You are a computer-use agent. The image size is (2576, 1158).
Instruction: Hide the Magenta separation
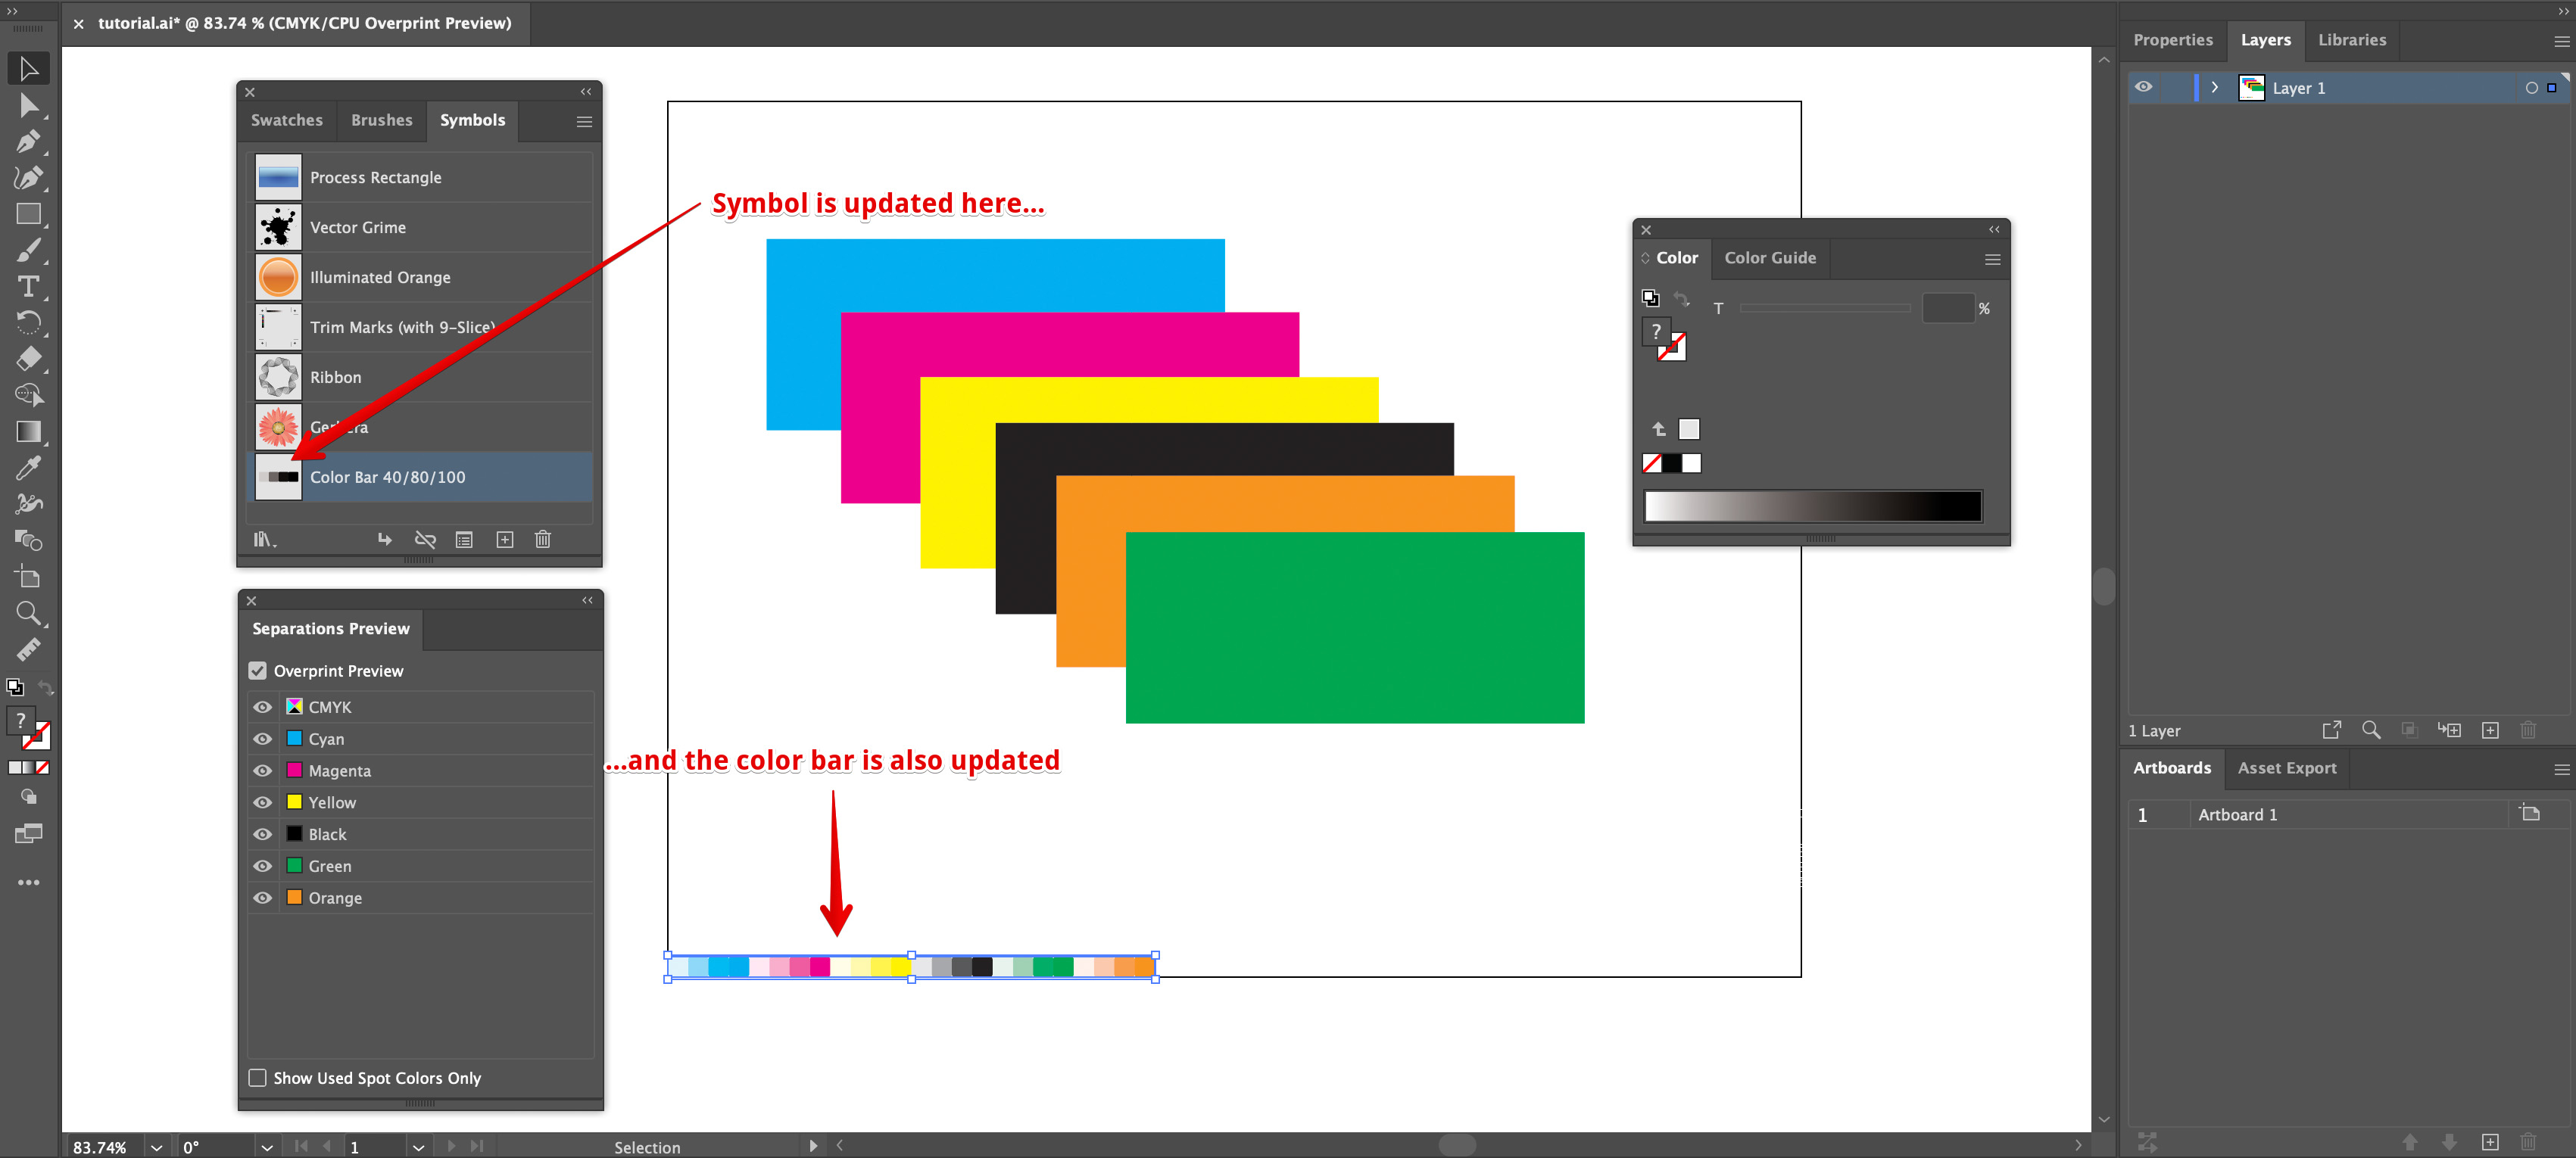tap(262, 770)
